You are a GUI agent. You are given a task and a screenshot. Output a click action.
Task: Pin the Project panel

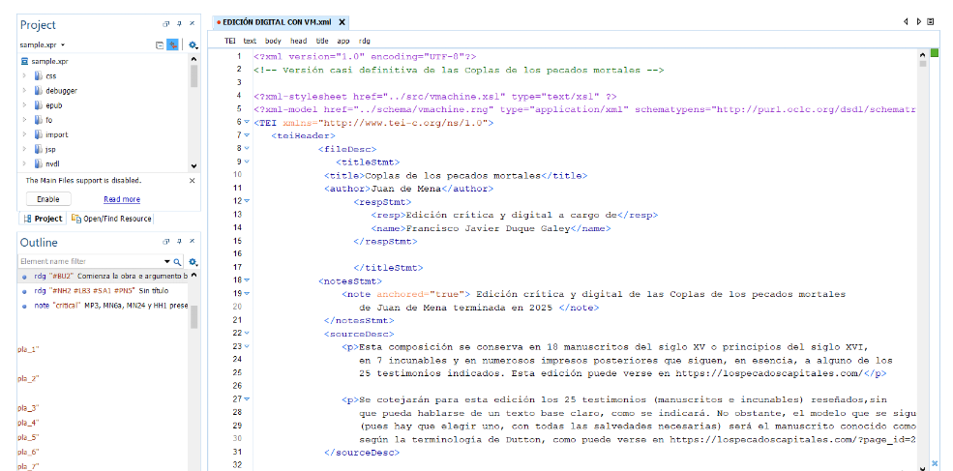click(179, 24)
